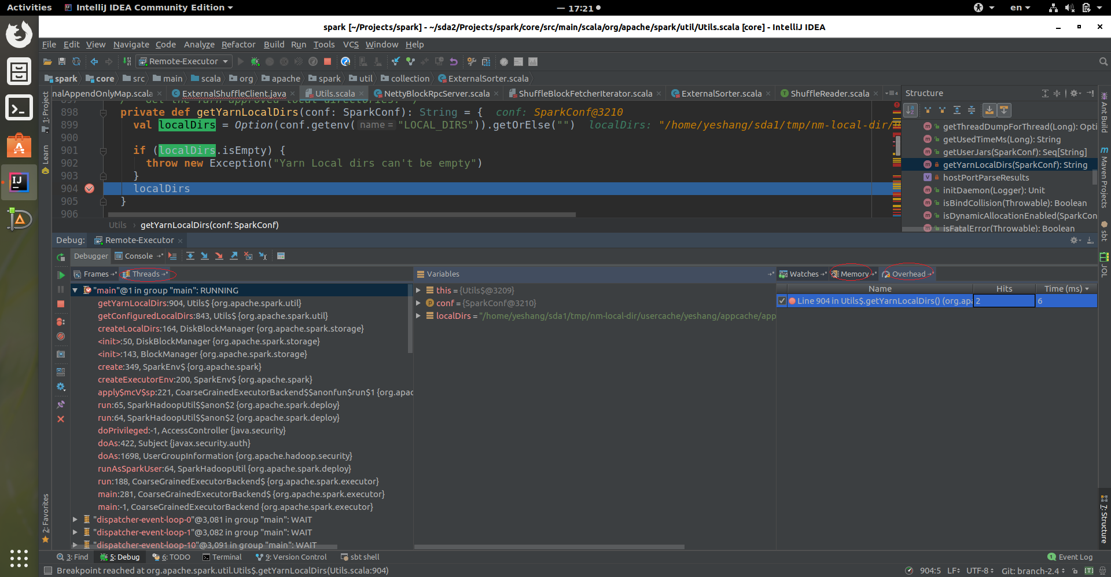Click the Step Into debugger icon
1111x577 pixels.
point(205,255)
